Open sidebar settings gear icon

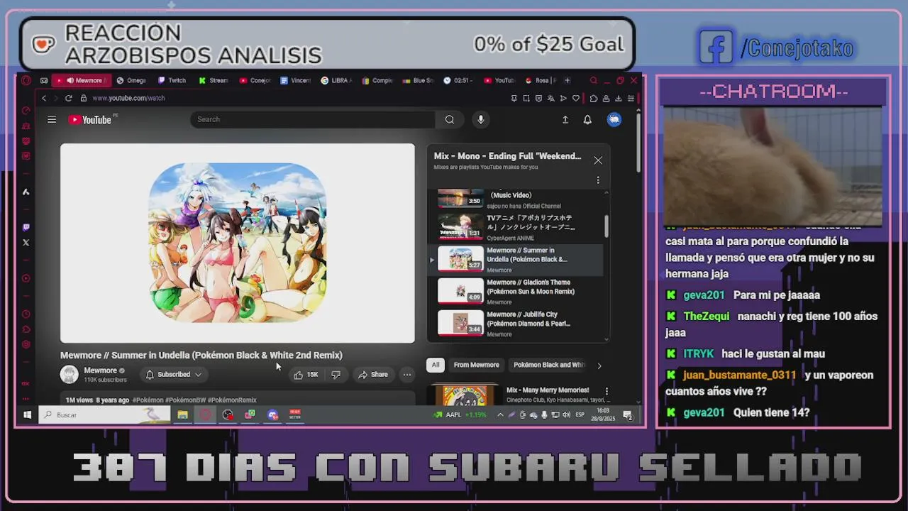26,344
